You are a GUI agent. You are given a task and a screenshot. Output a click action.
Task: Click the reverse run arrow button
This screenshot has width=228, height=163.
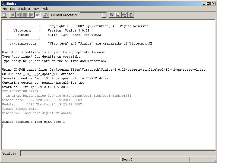tap(12, 15)
